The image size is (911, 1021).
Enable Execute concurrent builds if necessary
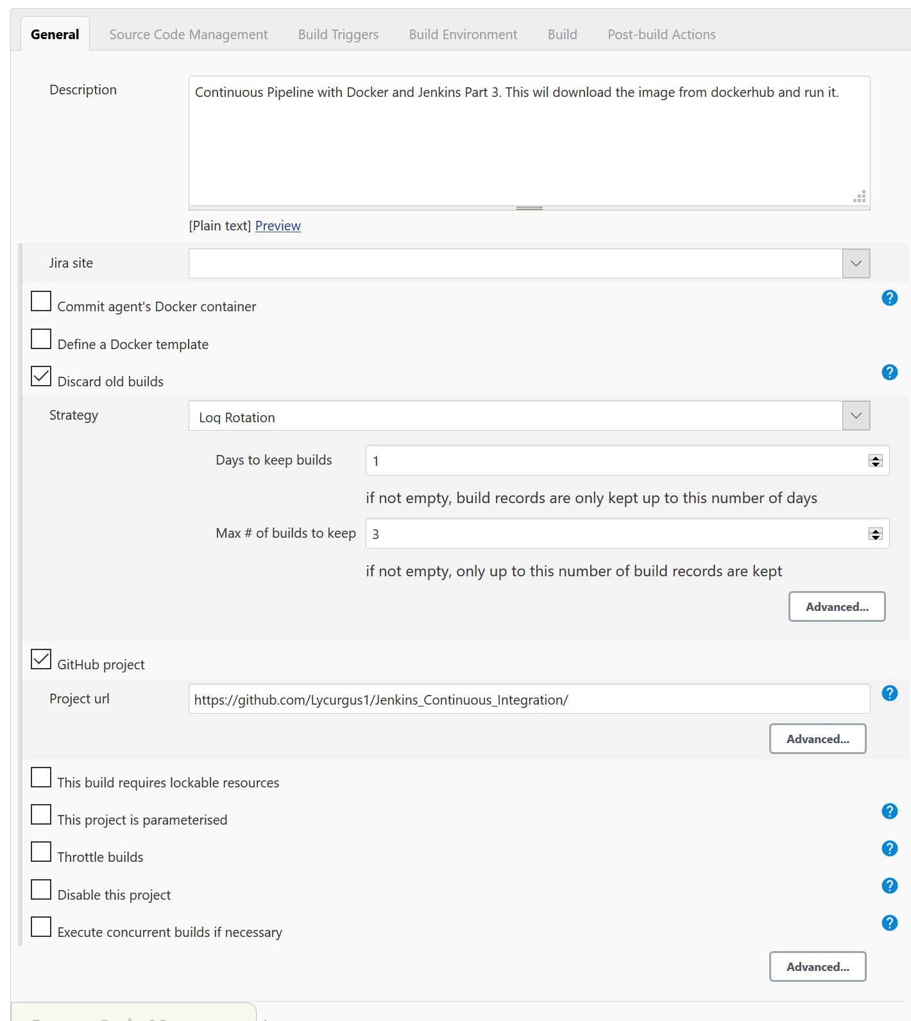[x=41, y=927]
